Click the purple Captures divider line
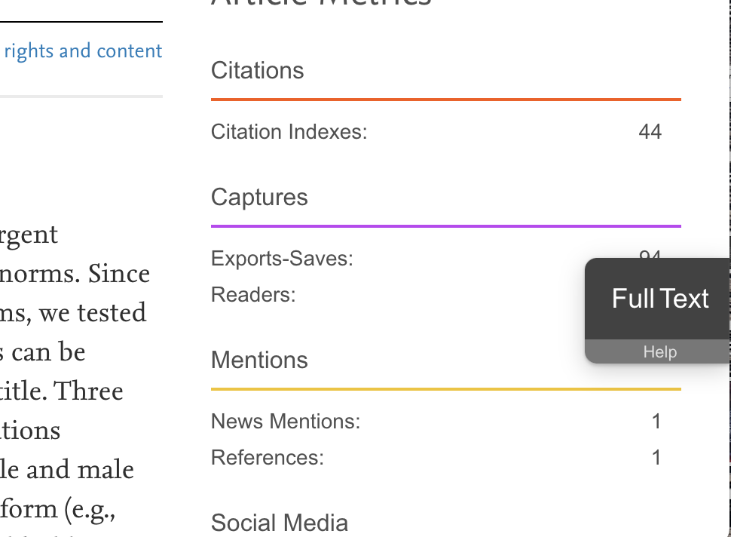The width and height of the screenshot is (731, 537). [445, 226]
